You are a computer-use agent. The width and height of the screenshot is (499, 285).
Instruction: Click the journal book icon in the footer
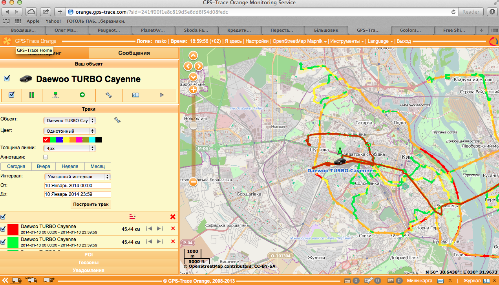486,281
